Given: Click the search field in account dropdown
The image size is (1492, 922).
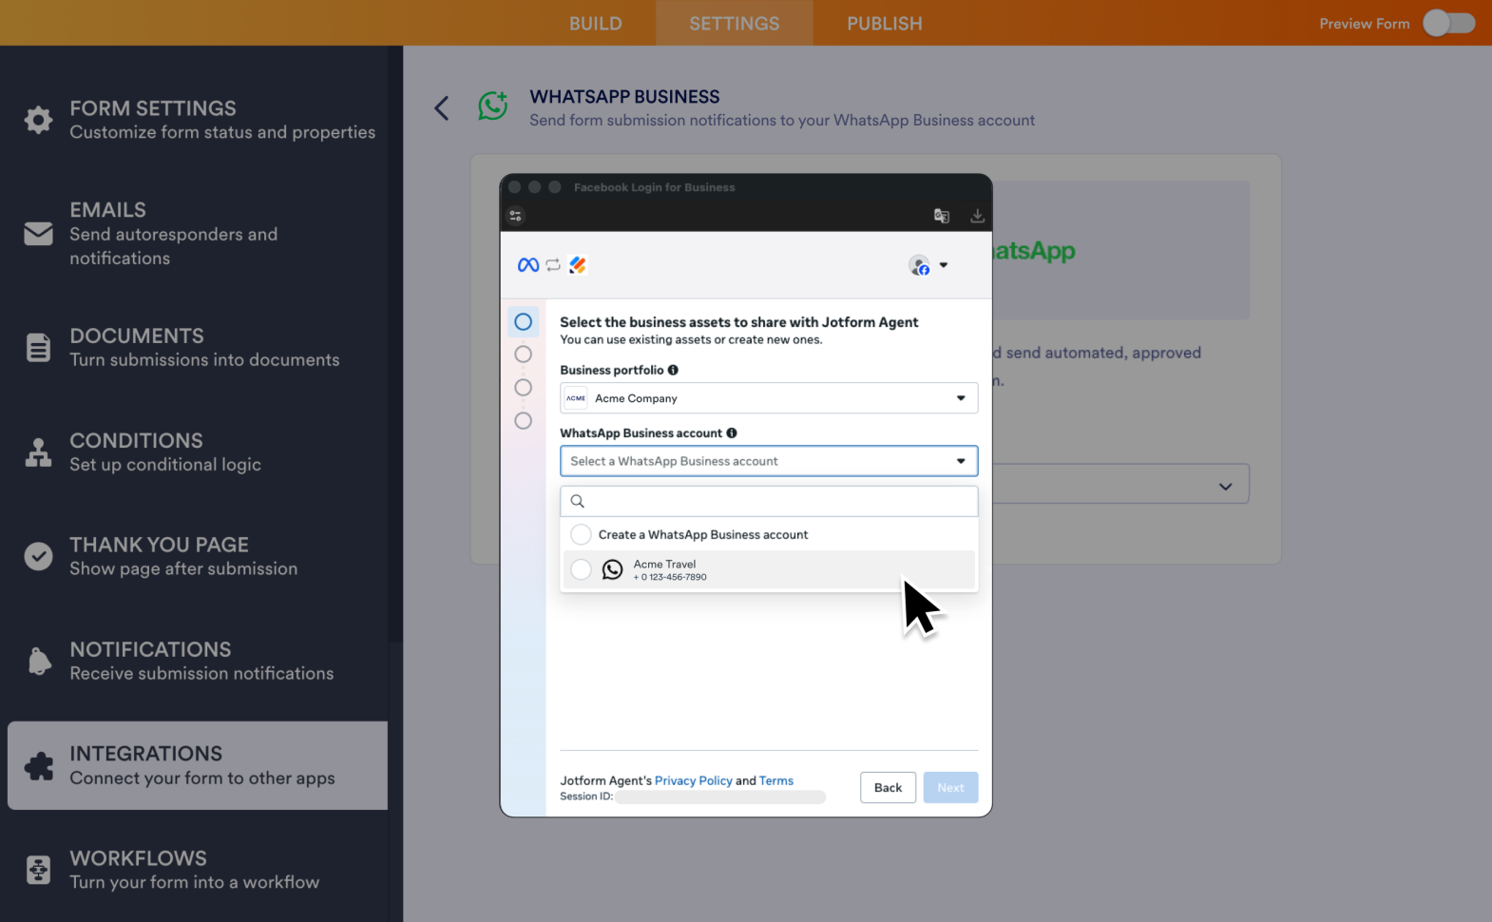Looking at the screenshot, I should (769, 501).
